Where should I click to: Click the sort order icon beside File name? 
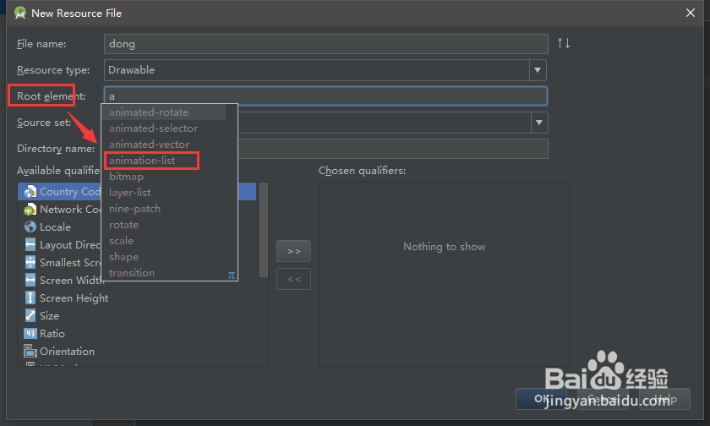click(x=564, y=43)
